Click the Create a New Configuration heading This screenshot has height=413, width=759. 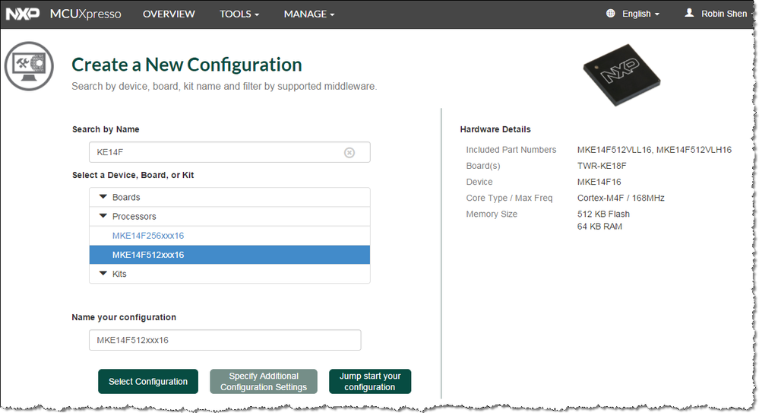tap(187, 65)
